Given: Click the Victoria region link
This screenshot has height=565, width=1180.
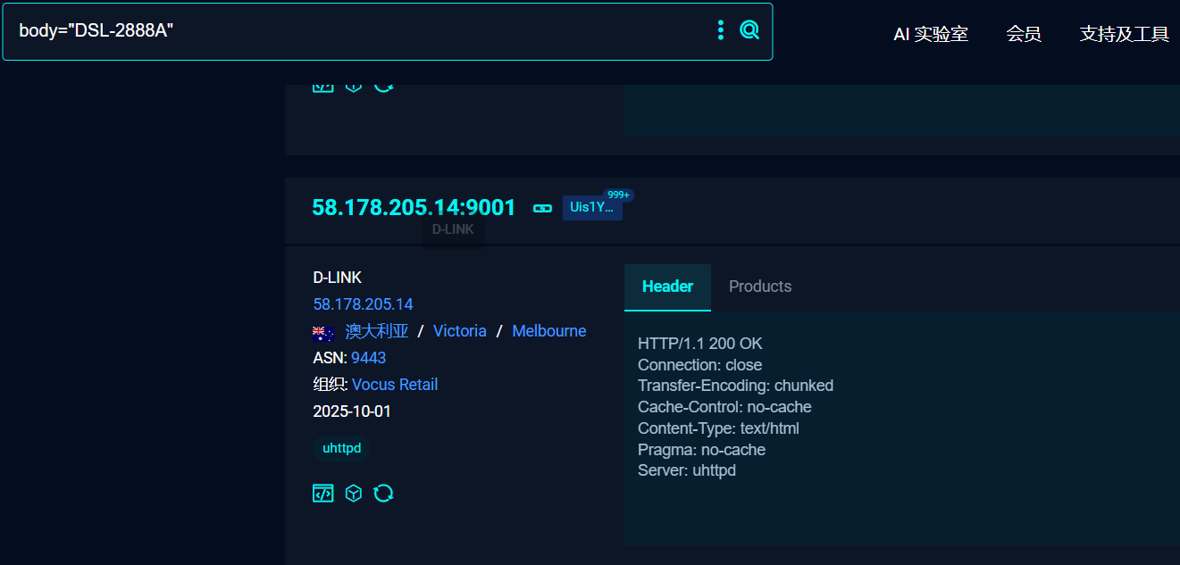Looking at the screenshot, I should pyautogui.click(x=459, y=331).
